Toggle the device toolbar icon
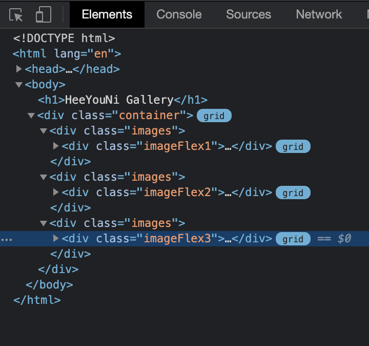The image size is (369, 346). tap(44, 14)
